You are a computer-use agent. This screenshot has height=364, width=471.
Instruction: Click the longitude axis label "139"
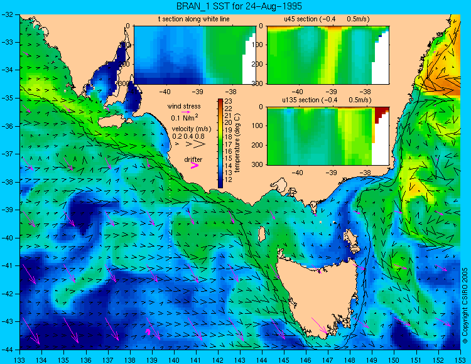152,360
